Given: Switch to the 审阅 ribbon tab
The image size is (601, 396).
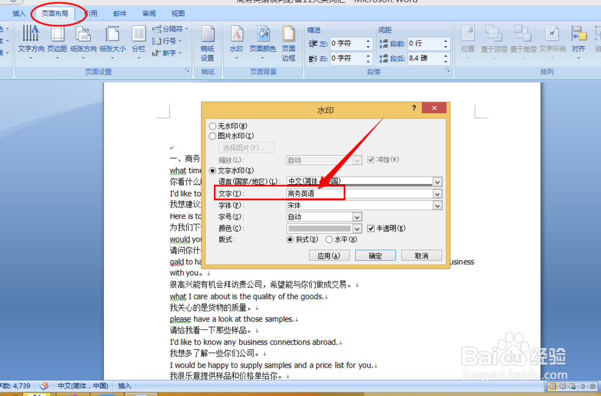Looking at the screenshot, I should [149, 13].
